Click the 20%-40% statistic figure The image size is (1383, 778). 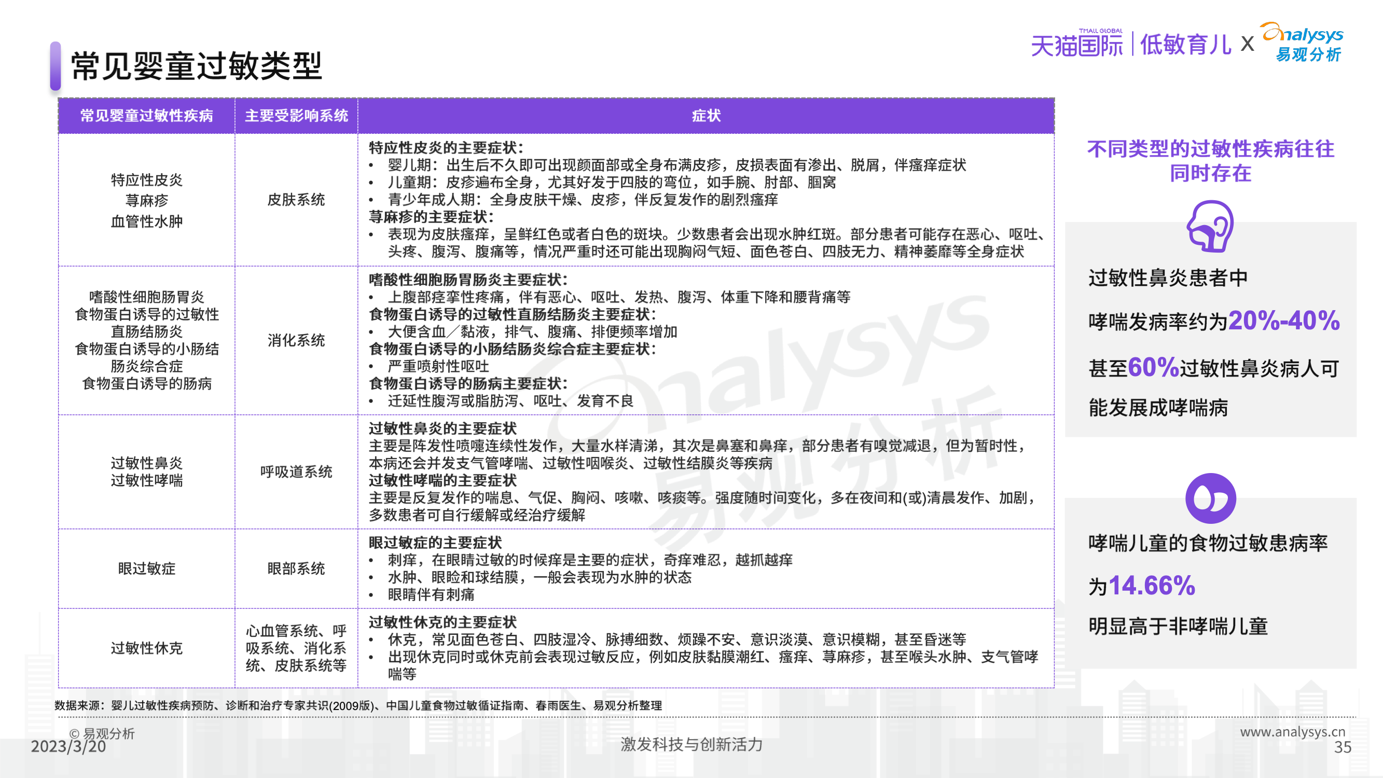pyautogui.click(x=1284, y=321)
